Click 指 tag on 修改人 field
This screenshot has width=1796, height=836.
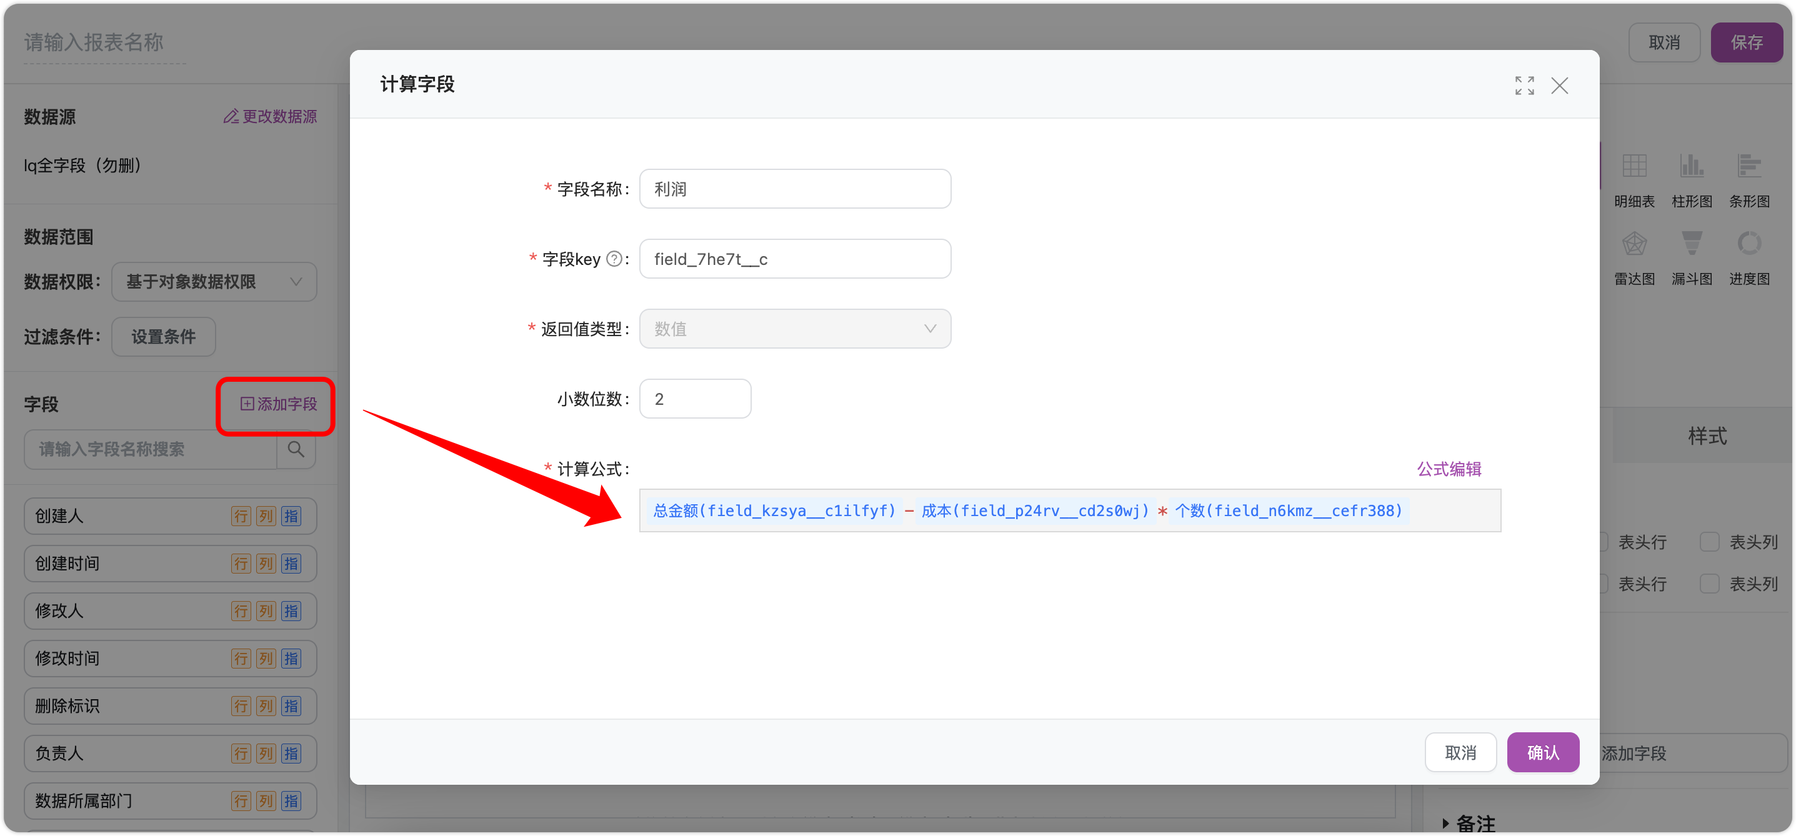tap(291, 611)
